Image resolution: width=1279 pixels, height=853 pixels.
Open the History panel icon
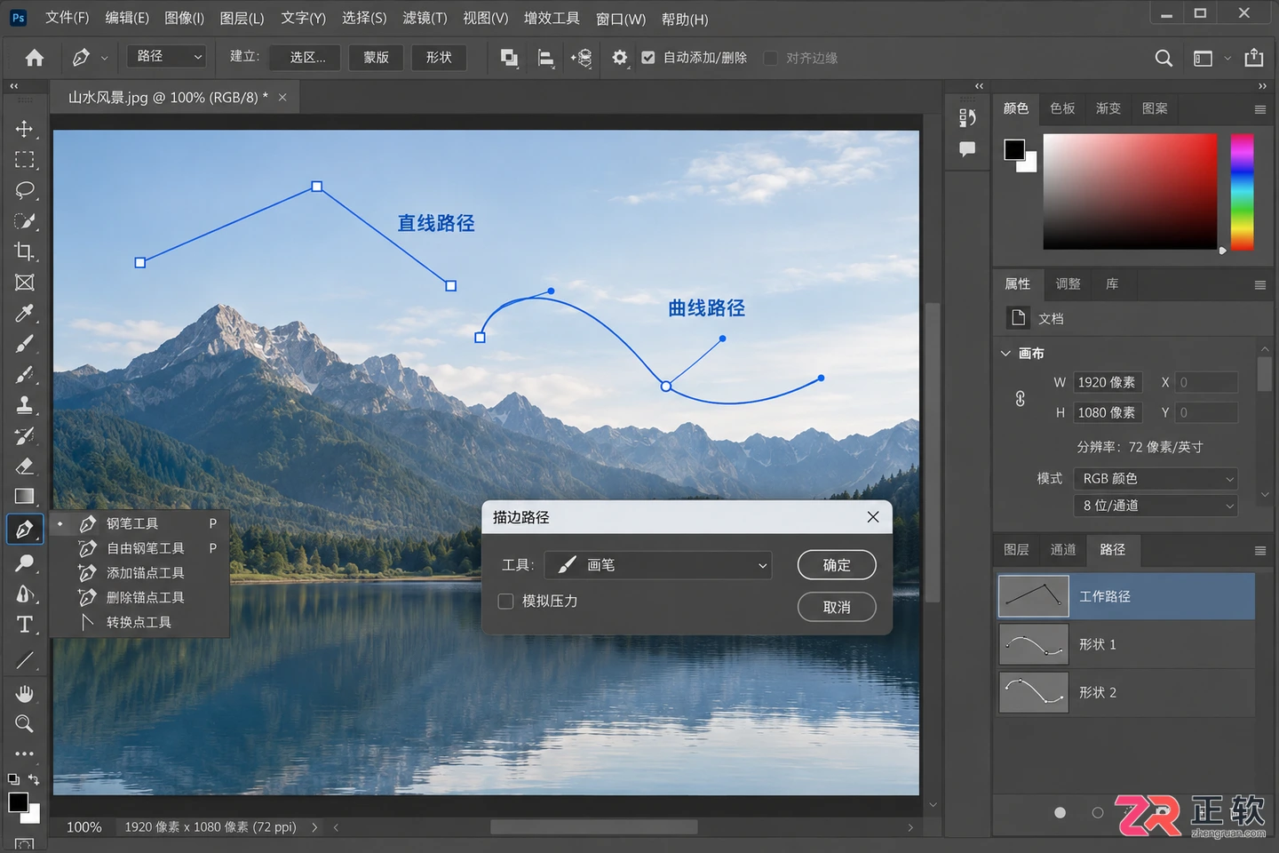click(x=967, y=117)
